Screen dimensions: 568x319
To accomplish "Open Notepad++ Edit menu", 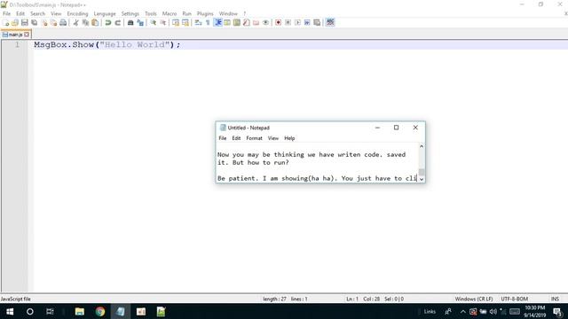I will tap(20, 14).
